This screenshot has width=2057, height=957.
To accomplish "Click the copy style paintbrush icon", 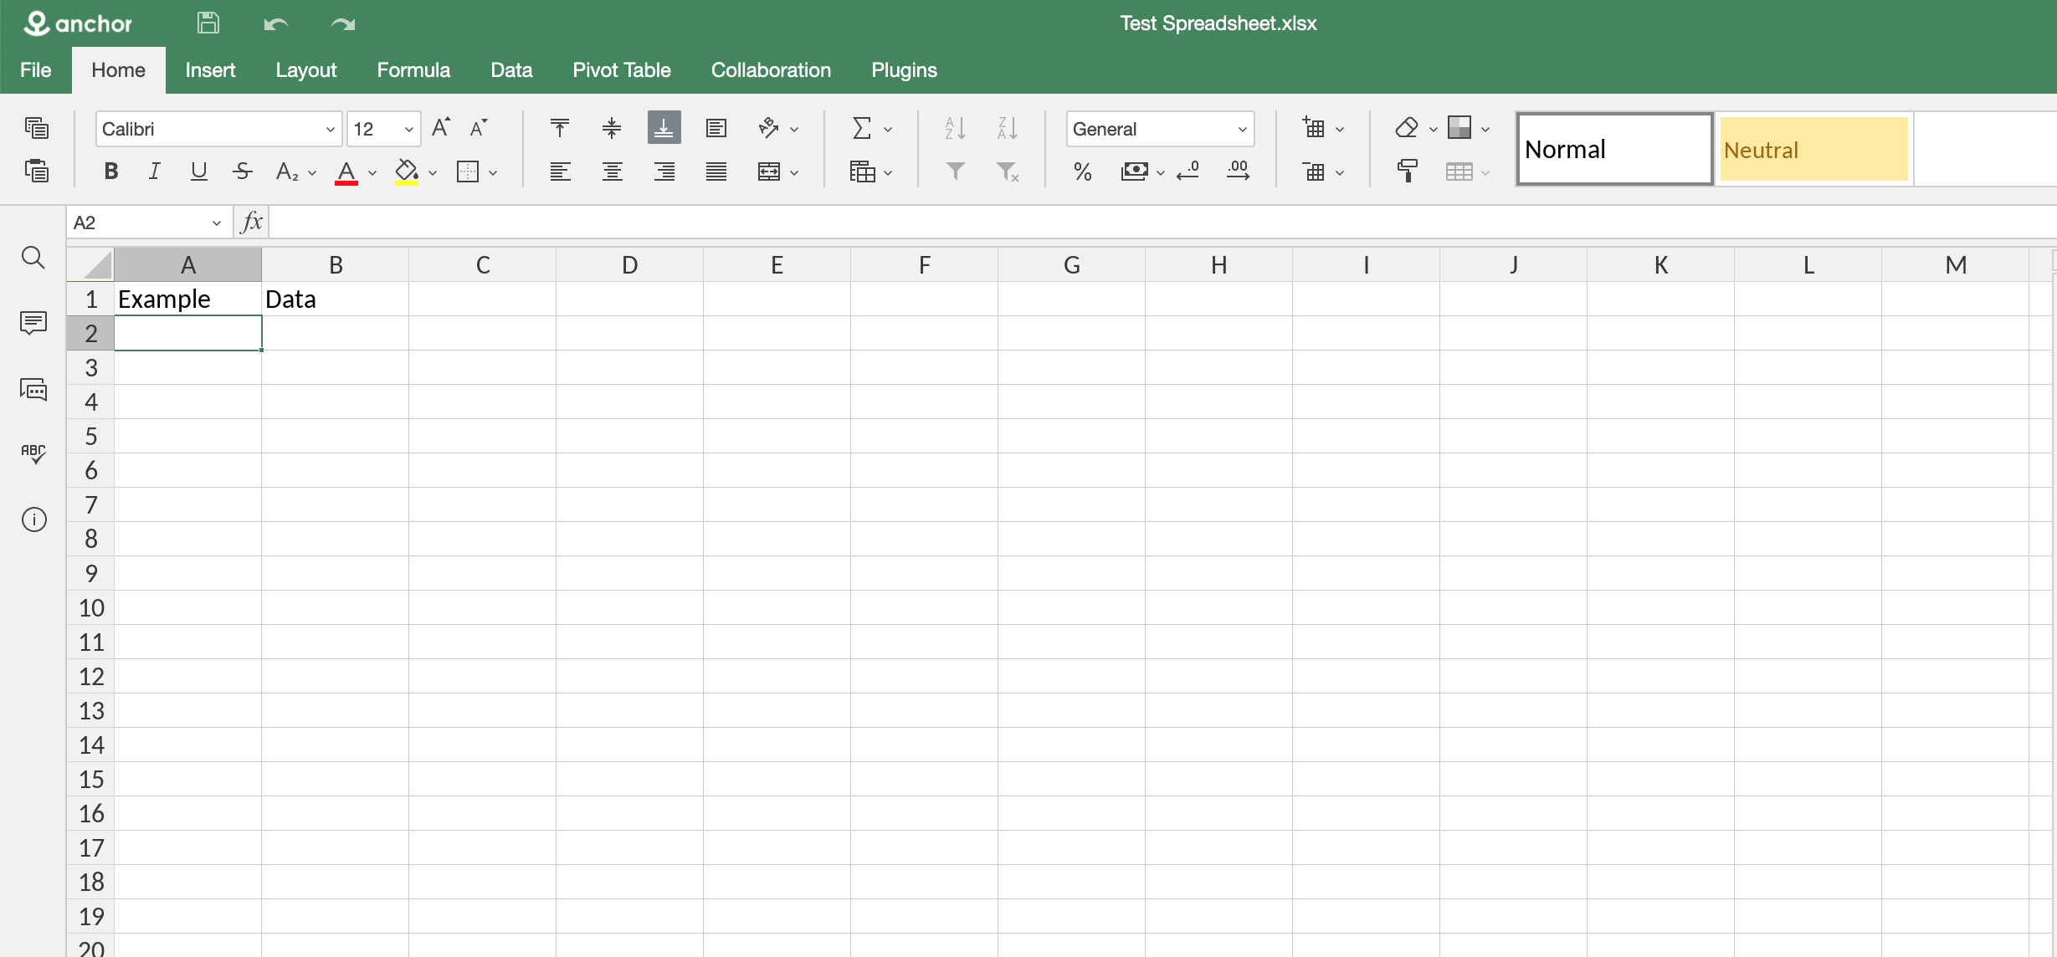I will [1407, 172].
